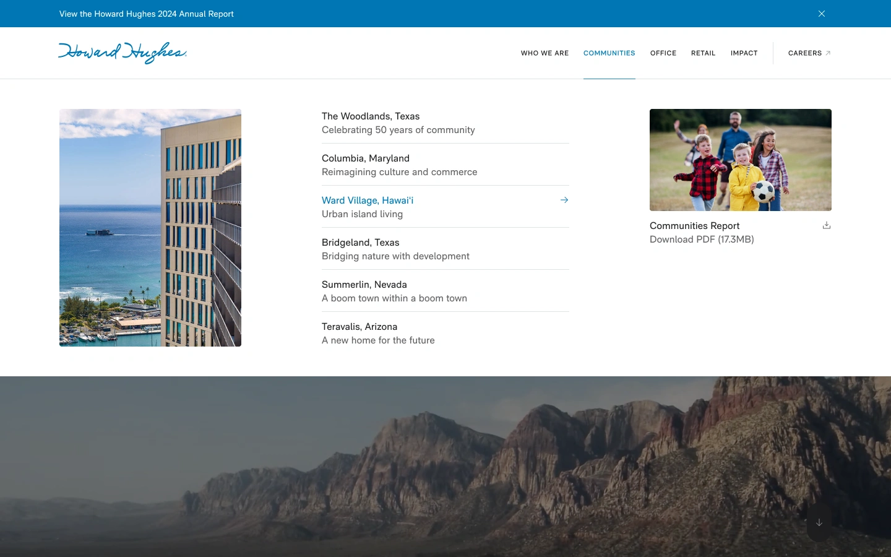Select Teravalis, Arizona from the list
Screen dimensions: 891x557
click(359, 327)
